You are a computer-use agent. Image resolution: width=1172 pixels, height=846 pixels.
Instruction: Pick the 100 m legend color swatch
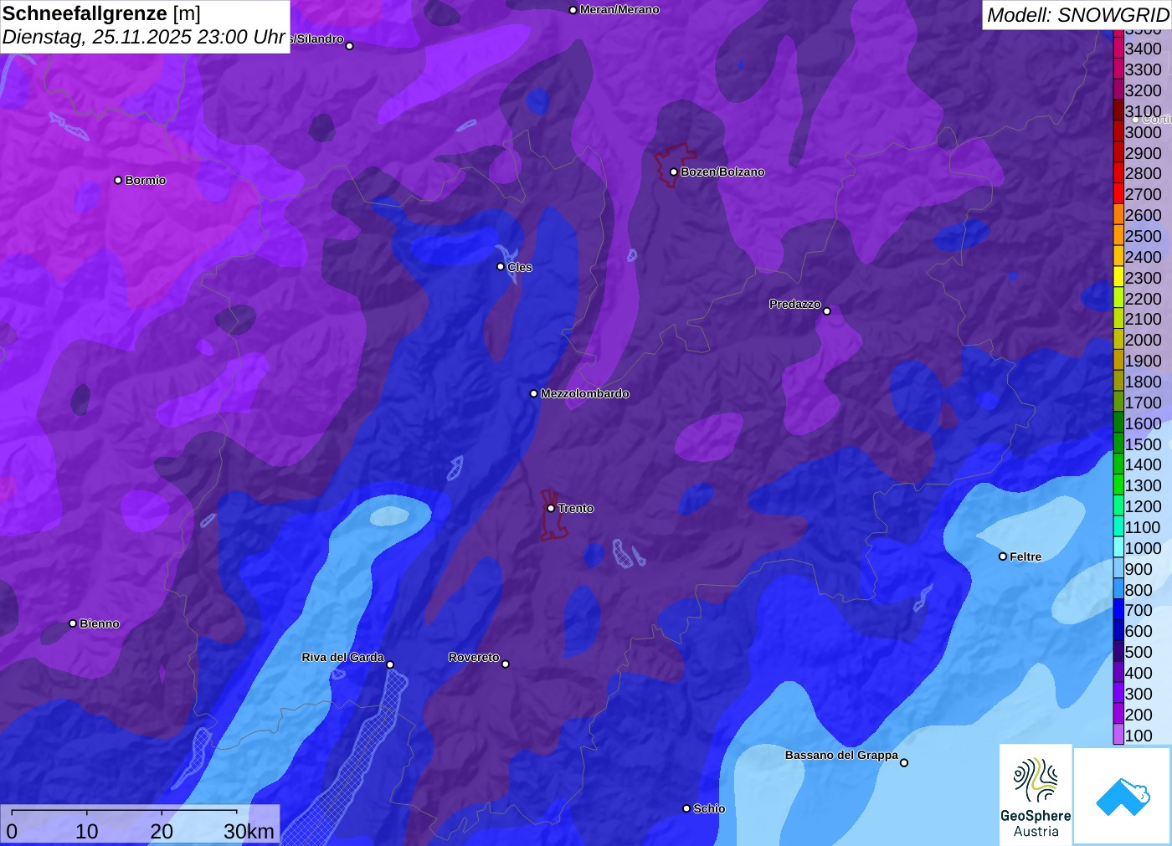(x=1118, y=736)
